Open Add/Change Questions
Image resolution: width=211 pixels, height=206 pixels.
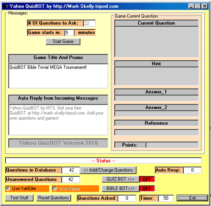[x=108, y=170]
